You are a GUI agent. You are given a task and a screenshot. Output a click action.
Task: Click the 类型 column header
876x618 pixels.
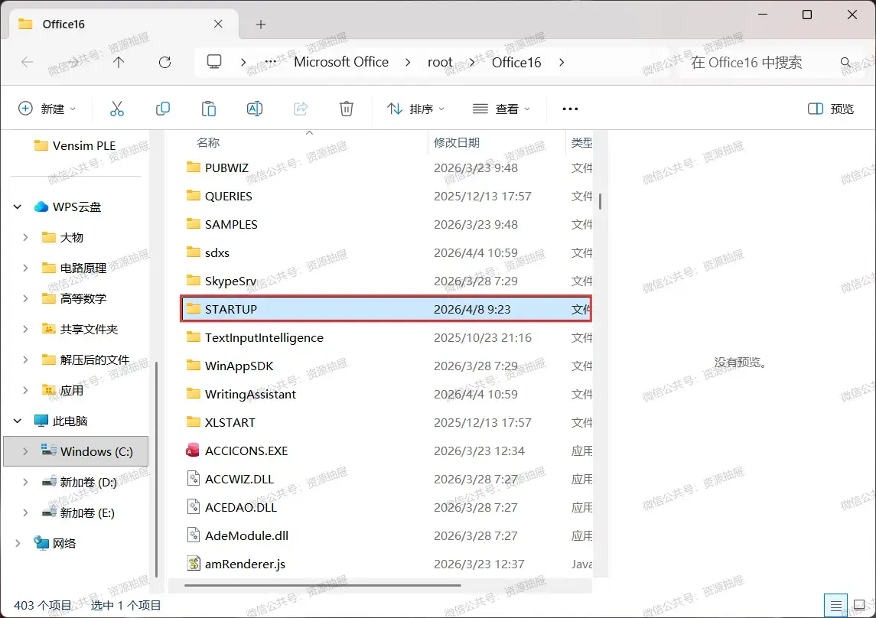581,143
